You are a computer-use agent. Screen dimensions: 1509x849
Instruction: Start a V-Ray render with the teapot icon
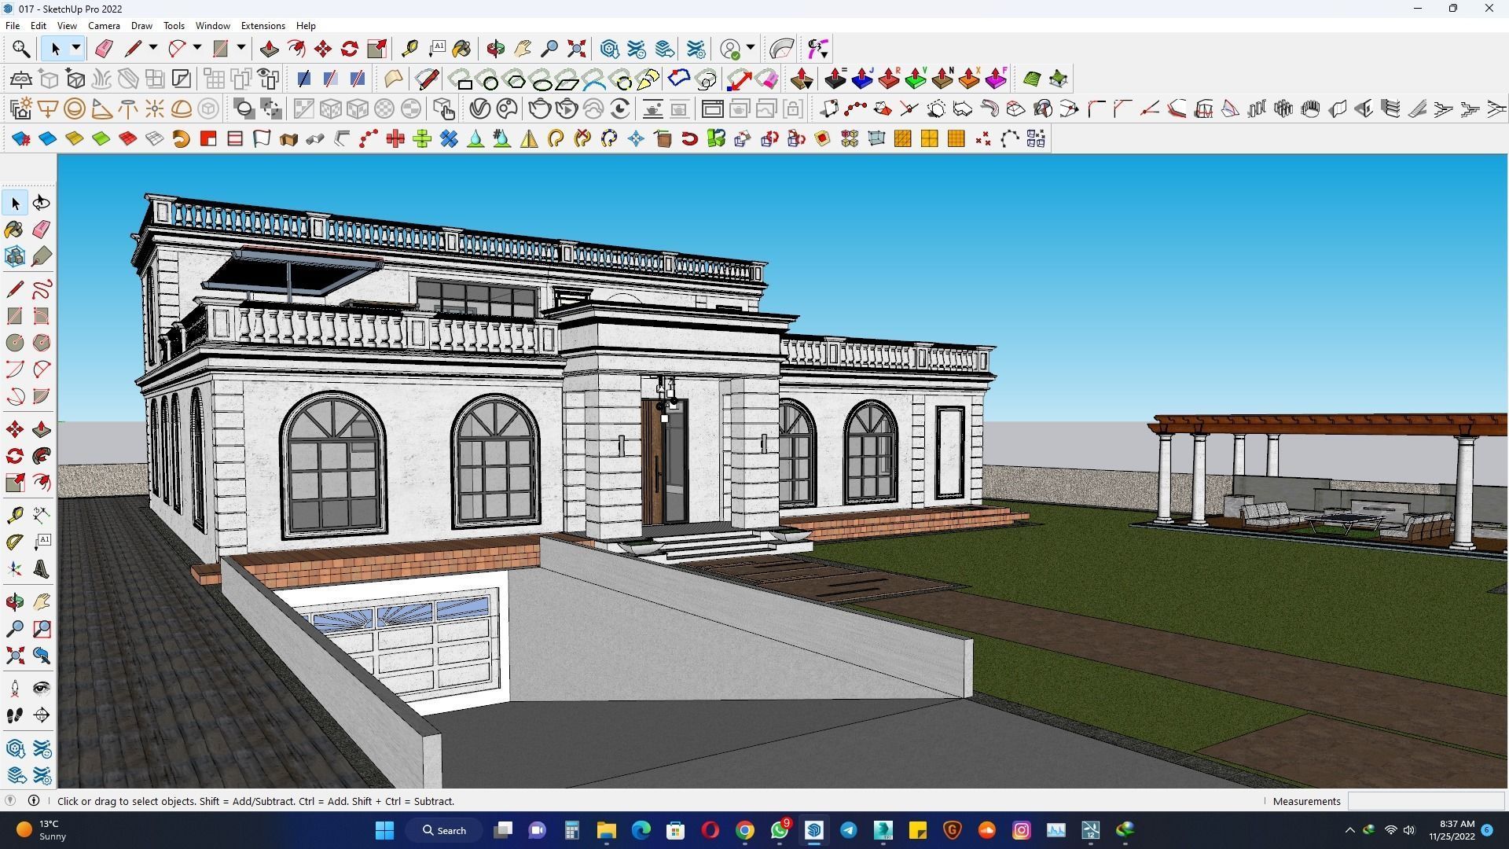click(x=540, y=109)
